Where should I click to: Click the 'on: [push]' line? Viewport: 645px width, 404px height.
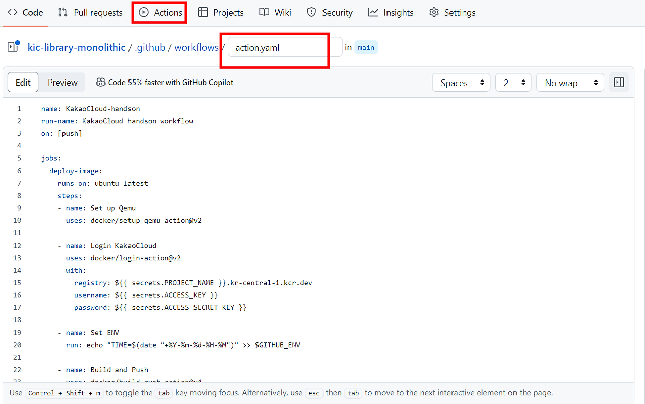click(x=61, y=133)
